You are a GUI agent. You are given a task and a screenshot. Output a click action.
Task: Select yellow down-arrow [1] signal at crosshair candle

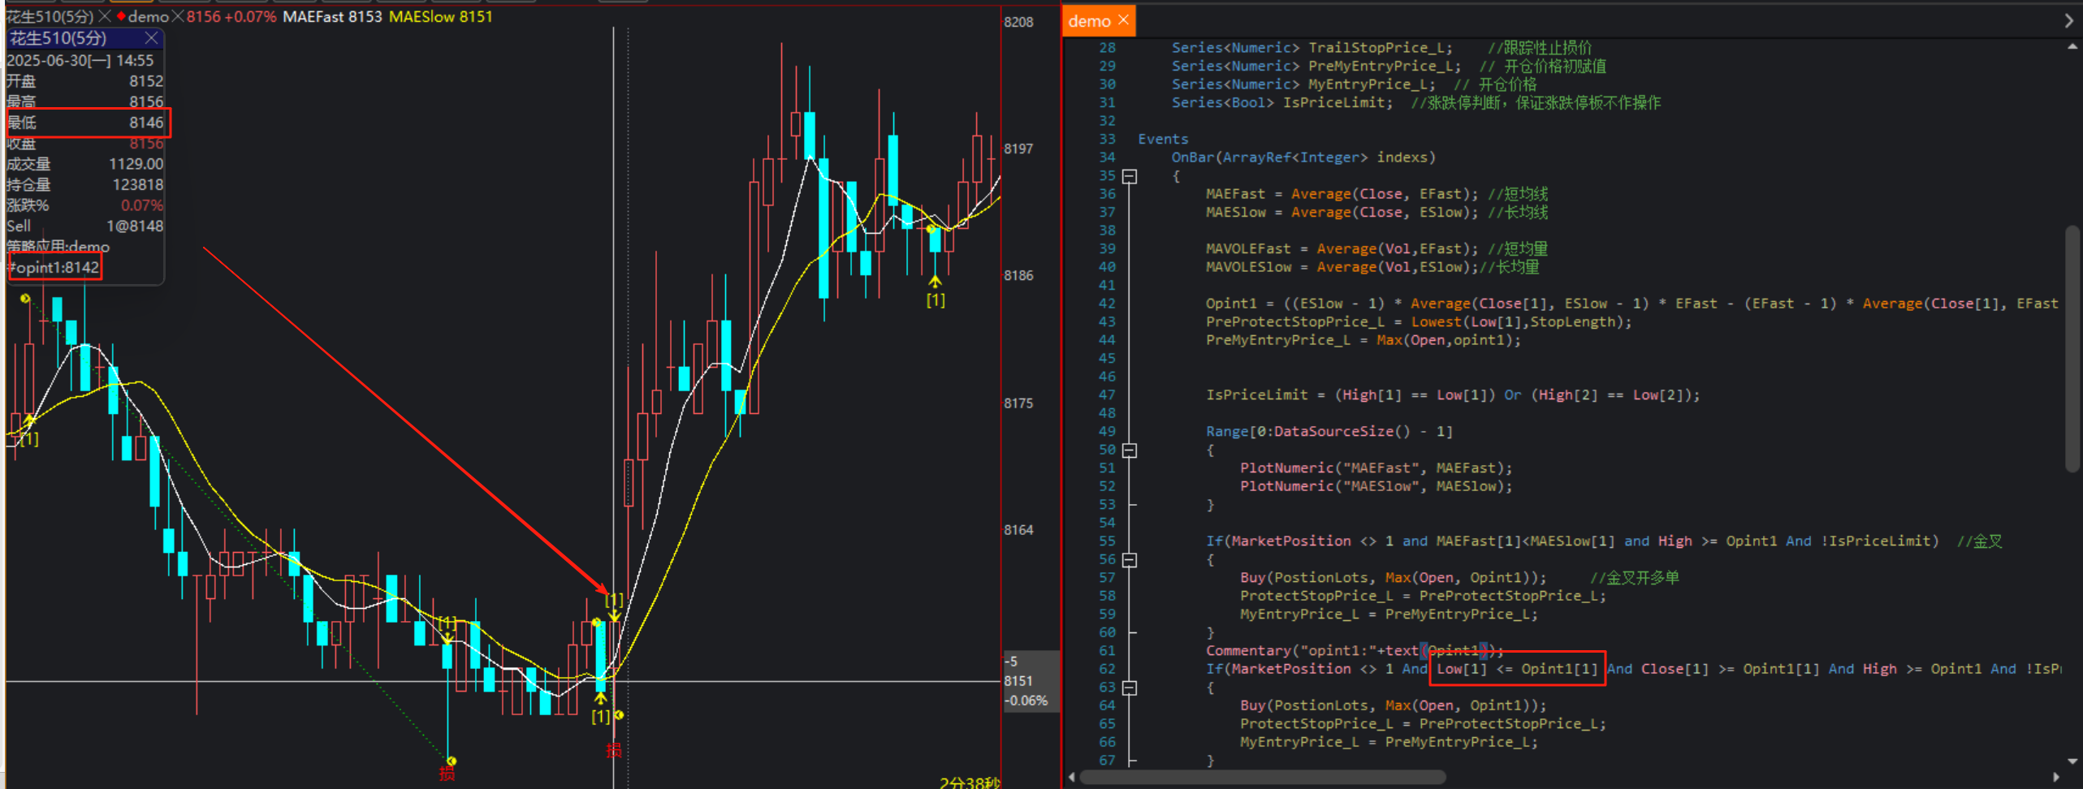(614, 607)
